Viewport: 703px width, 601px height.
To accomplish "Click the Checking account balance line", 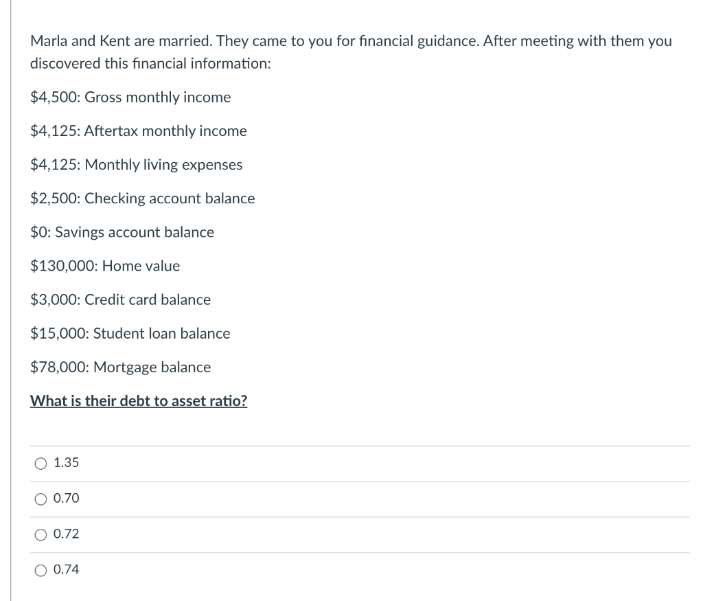I will pyautogui.click(x=143, y=199).
